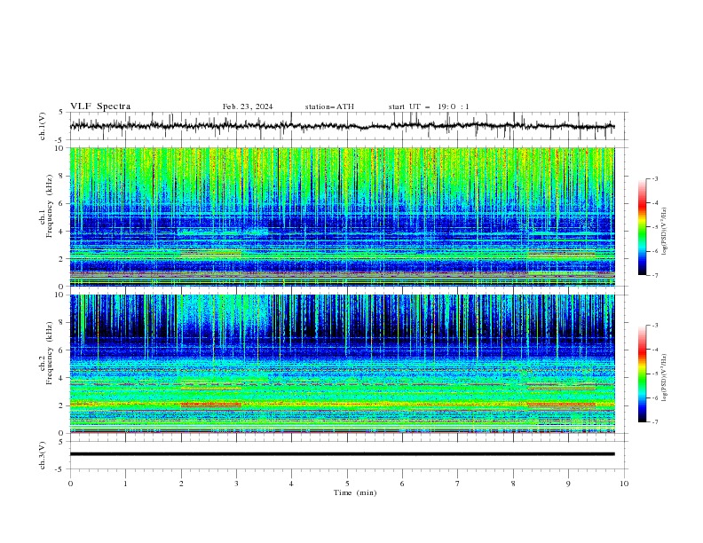This screenshot has width=703, height=543.
Task: Click the time axis tick label "8"
Action: 513,484
